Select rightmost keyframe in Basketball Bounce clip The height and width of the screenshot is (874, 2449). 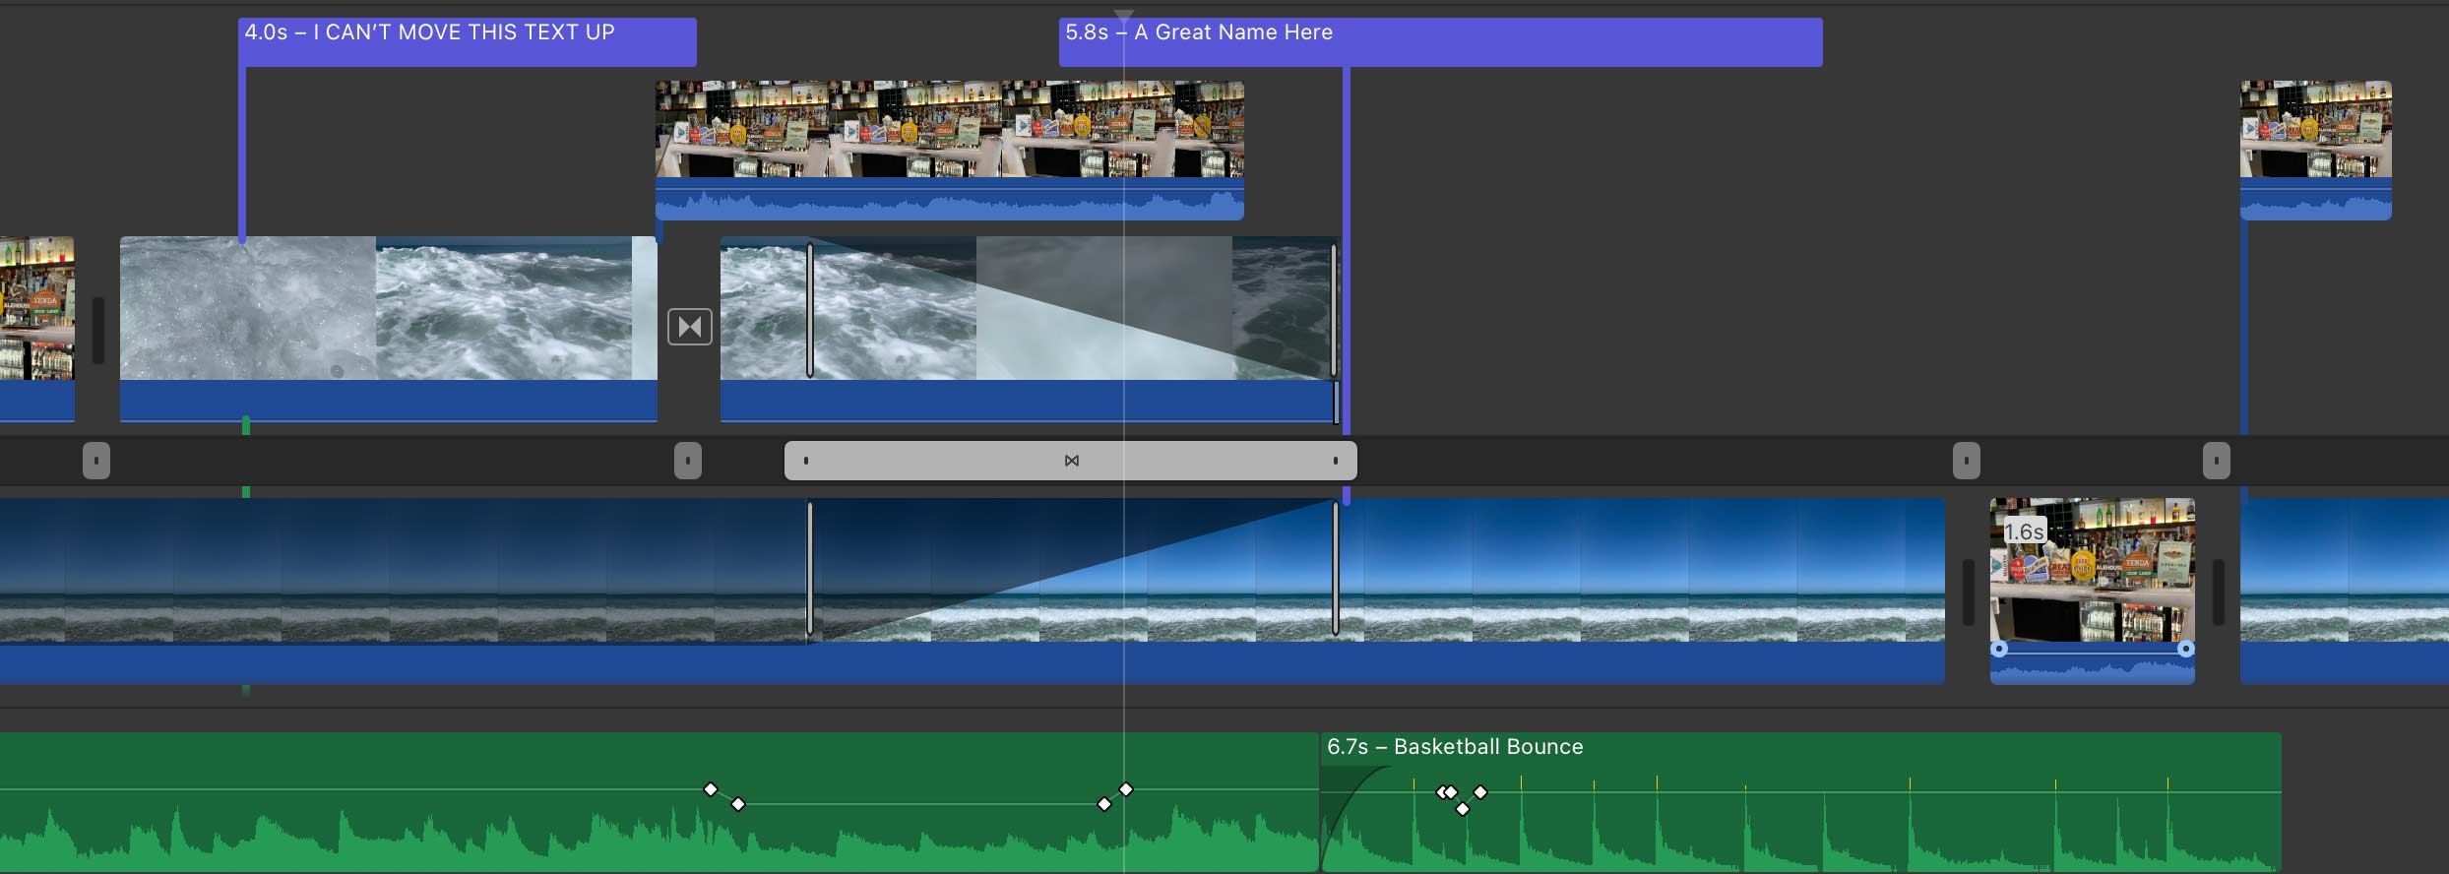1480,792
